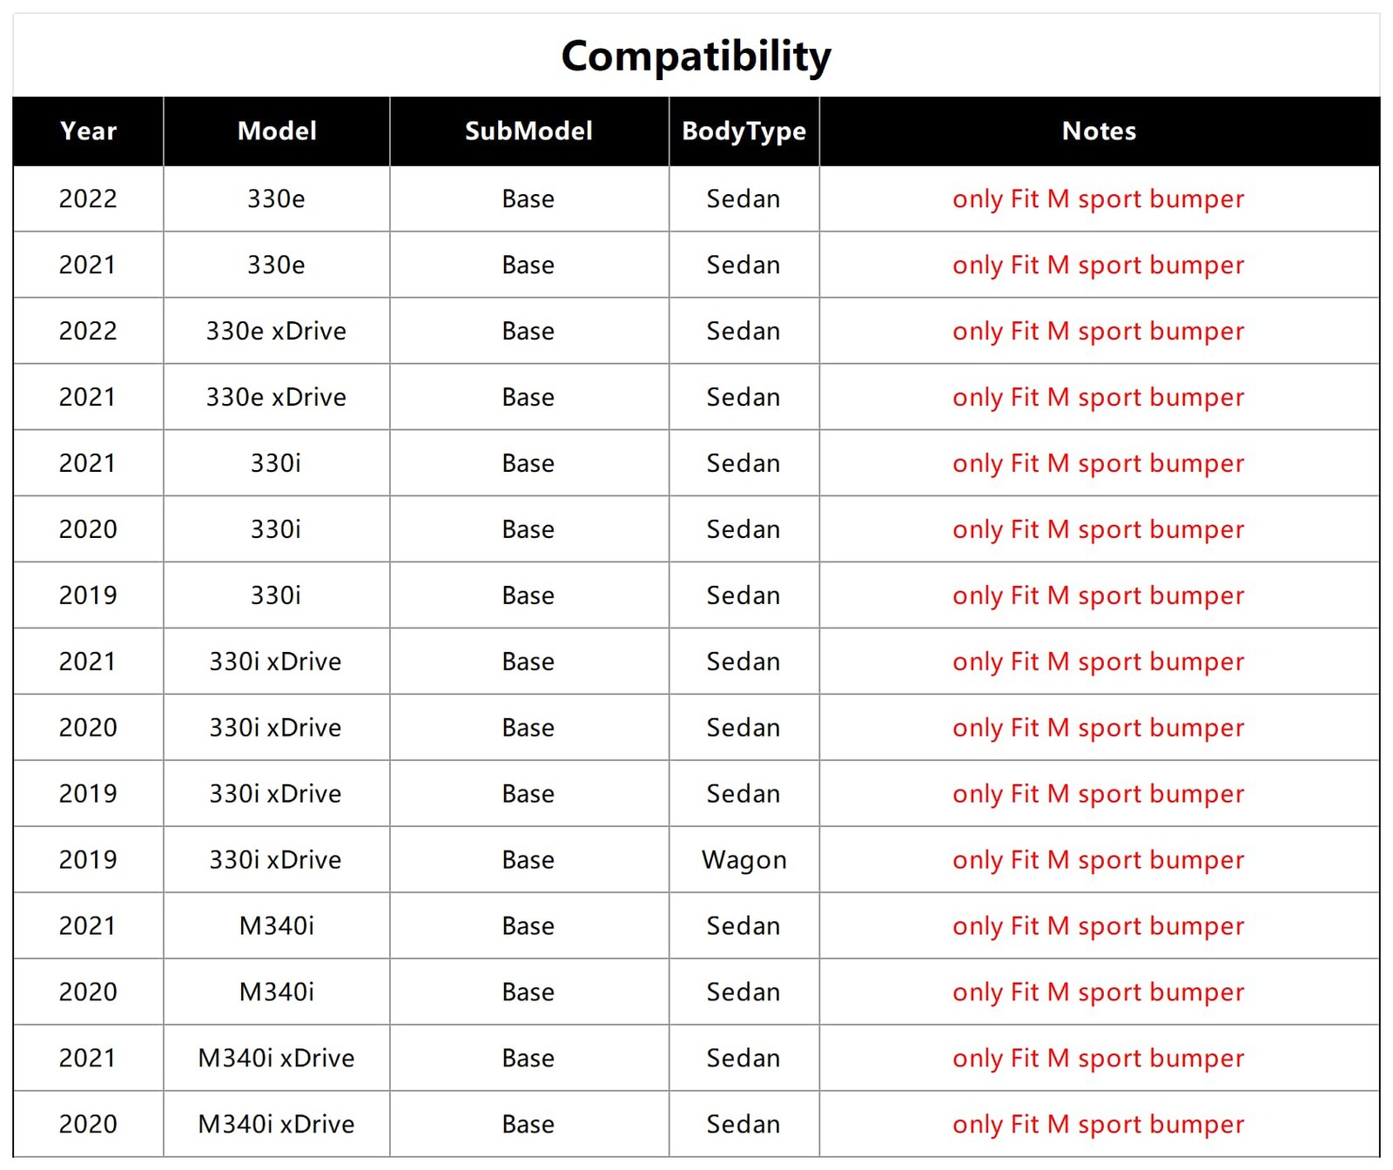
Task: Select the Model column header
Action: tap(277, 131)
